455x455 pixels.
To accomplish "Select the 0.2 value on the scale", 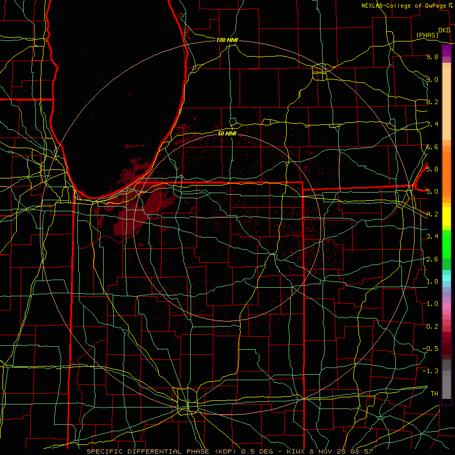I will (432, 327).
